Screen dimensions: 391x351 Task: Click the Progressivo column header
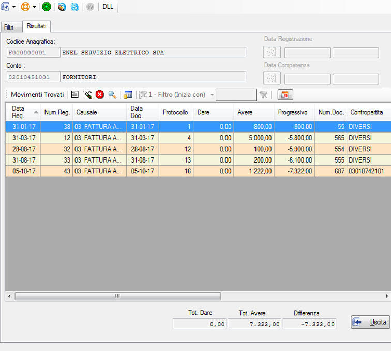294,112
